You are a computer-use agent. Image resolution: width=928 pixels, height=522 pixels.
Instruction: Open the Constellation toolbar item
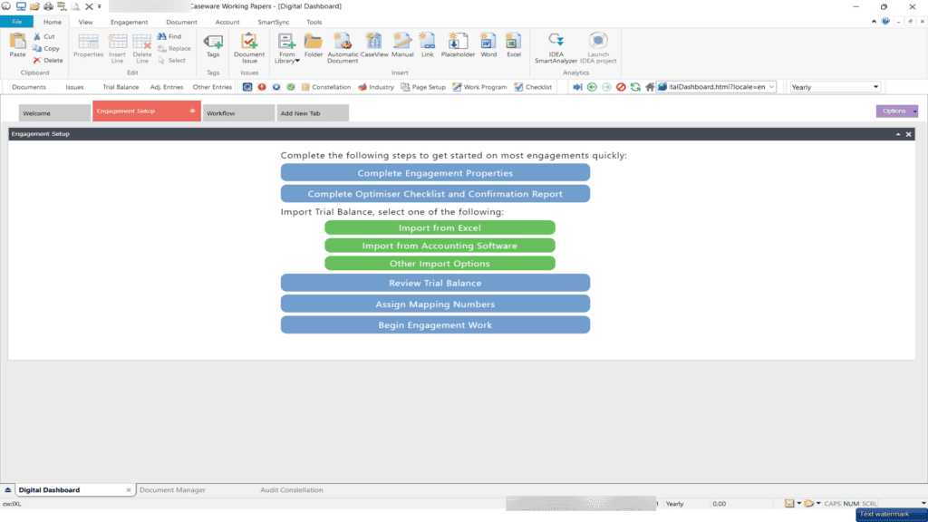(326, 87)
